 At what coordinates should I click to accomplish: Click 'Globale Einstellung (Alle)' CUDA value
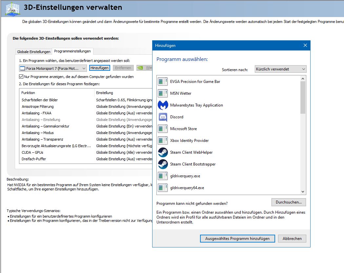pyautogui.click(x=124, y=153)
